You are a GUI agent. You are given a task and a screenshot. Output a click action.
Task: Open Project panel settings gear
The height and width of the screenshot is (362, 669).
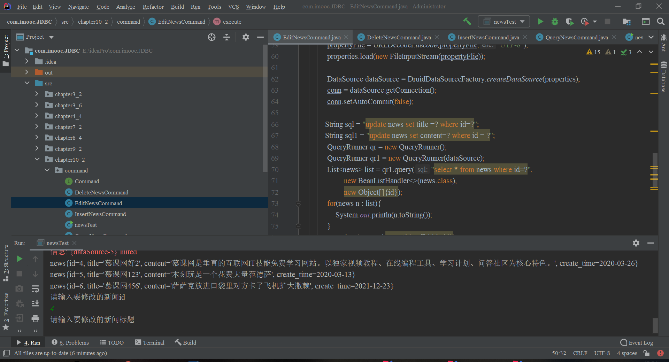[x=246, y=37]
